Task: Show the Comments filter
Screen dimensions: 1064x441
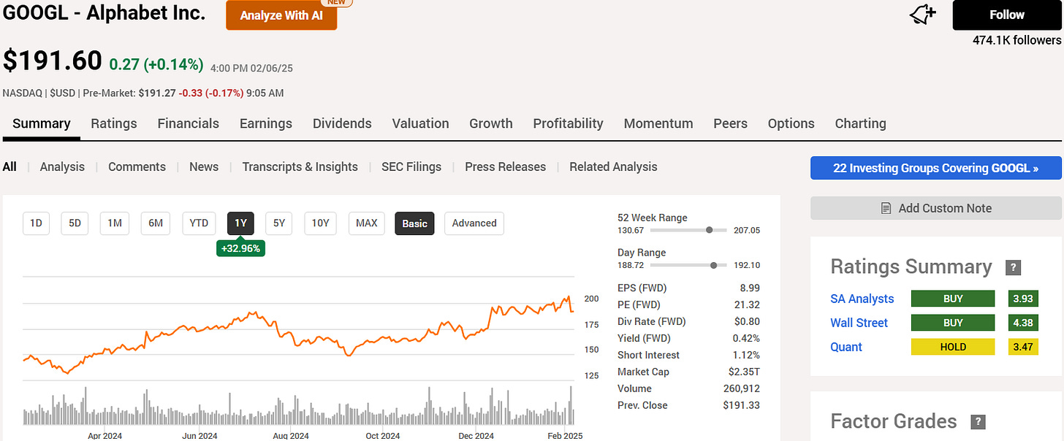Action: pyautogui.click(x=137, y=166)
